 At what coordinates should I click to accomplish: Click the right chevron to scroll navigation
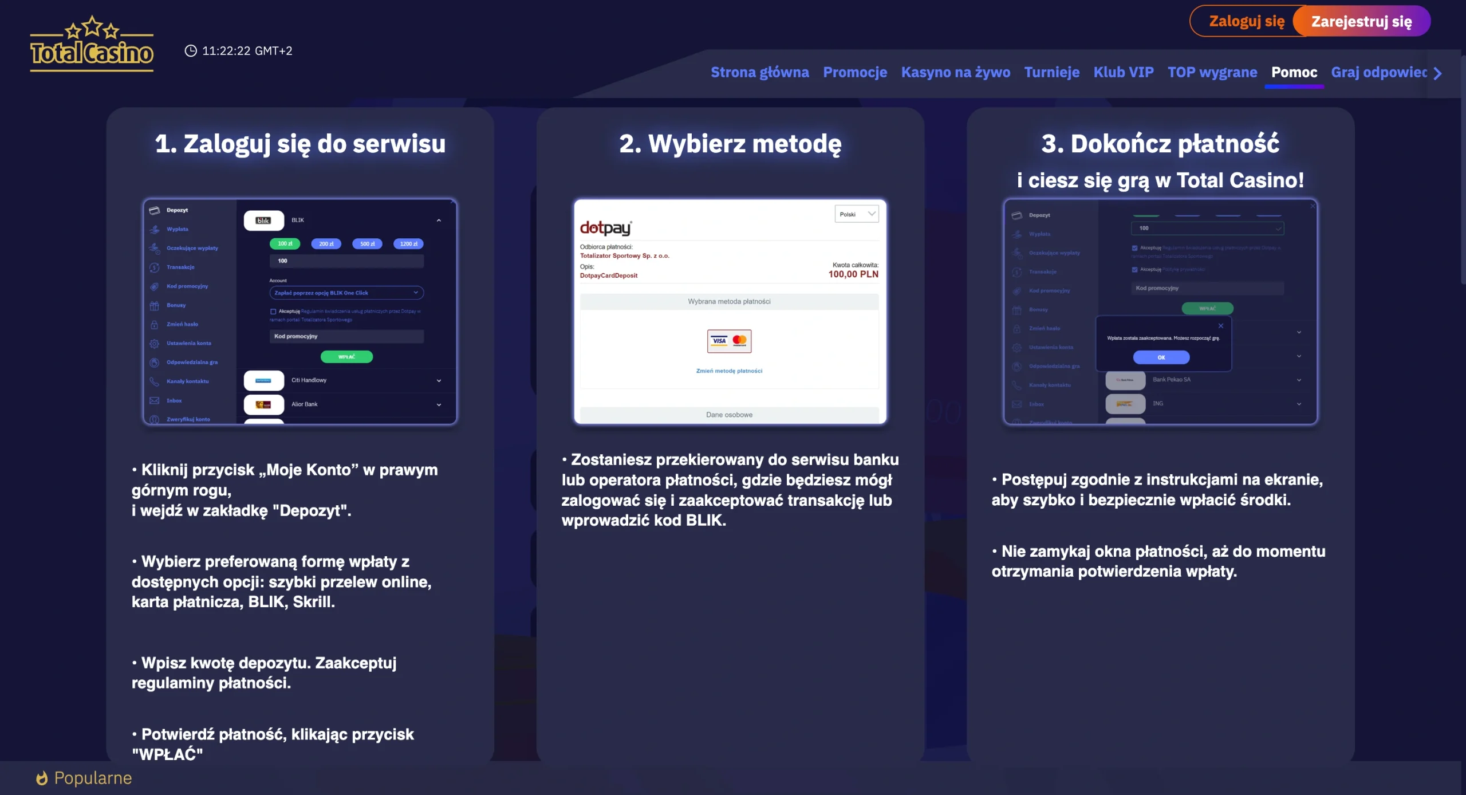(1438, 73)
